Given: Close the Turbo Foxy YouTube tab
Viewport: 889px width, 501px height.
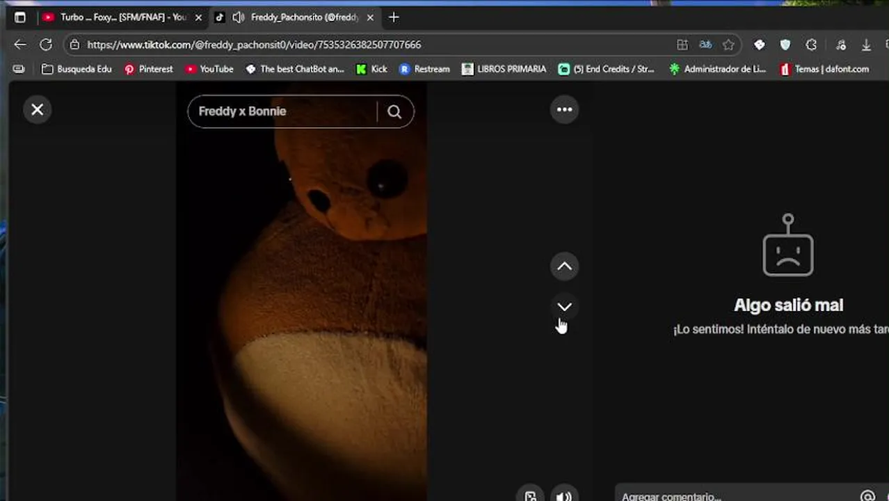Looking at the screenshot, I should pos(198,17).
